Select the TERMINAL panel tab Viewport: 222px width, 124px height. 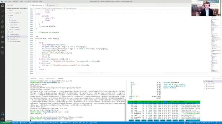click(60, 79)
